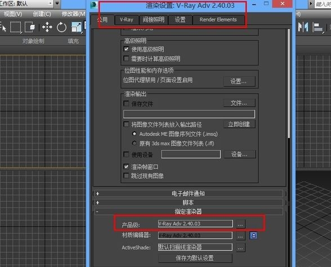The image size is (331, 267).
Task: Uncheck 使用高级照明 checkbox
Action: point(126,49)
